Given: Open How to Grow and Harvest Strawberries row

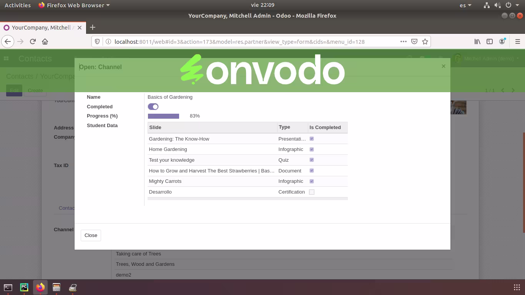Looking at the screenshot, I should point(248,171).
